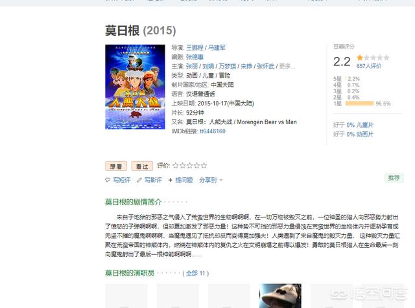
Task: Rate the movie two stars
Action: (183, 166)
